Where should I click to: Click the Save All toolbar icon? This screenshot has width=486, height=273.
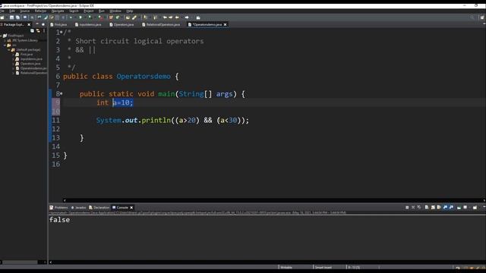tap(17, 17)
